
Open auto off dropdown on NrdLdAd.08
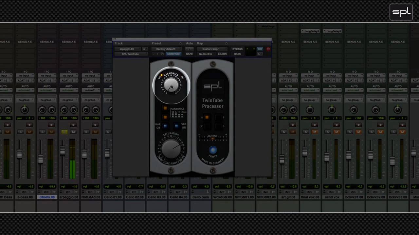point(91,90)
